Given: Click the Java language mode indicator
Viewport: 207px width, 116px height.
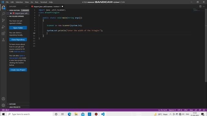Looking at the screenshot, I should pyautogui.click(x=191, y=110).
